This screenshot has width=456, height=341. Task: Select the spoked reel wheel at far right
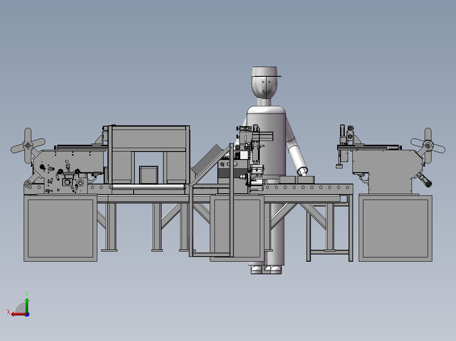tap(428, 146)
